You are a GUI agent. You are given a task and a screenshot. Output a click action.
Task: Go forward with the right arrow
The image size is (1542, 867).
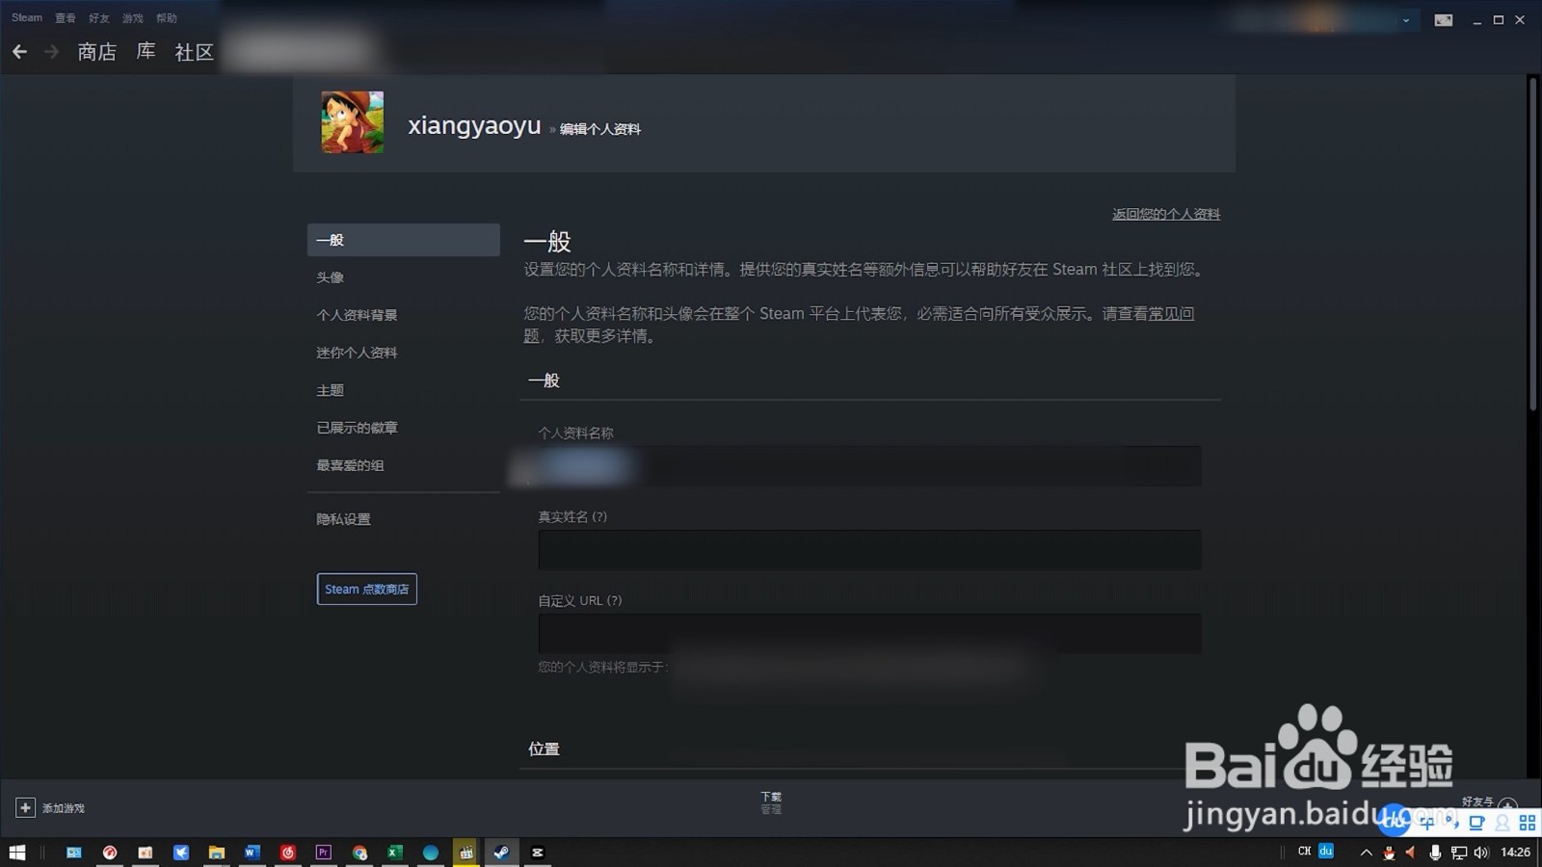coord(52,52)
